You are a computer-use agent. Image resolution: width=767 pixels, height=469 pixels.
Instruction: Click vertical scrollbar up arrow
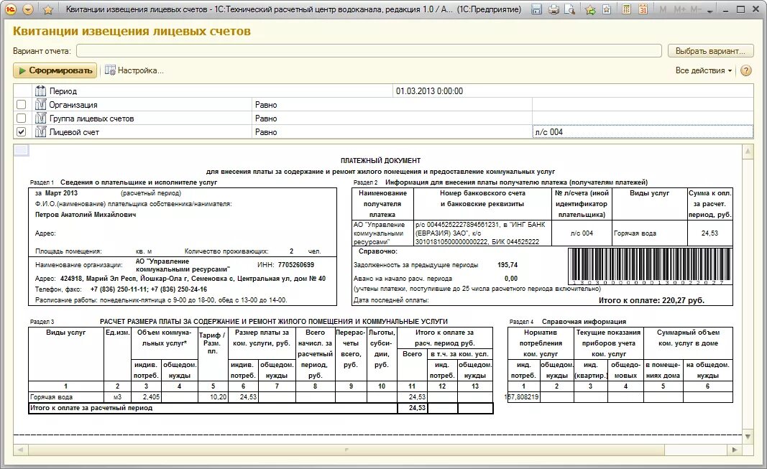pos(748,152)
